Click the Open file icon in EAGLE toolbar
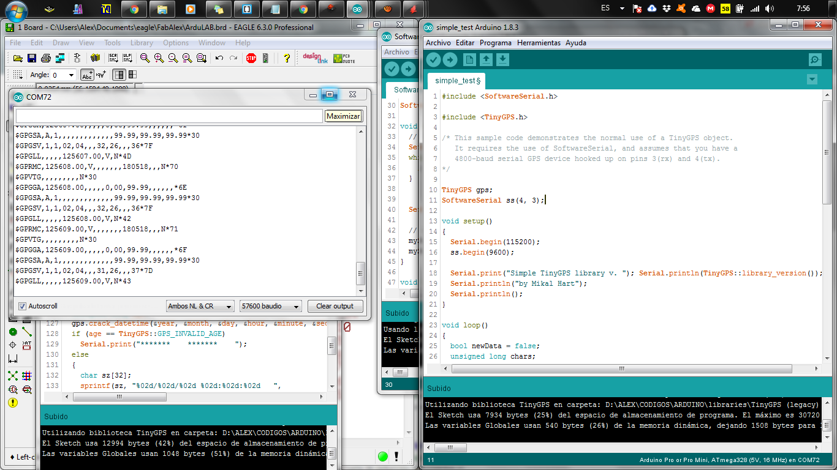837x470 pixels. coord(18,58)
